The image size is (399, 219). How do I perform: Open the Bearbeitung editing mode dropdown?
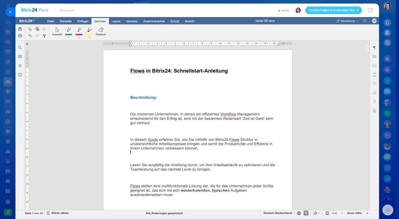(347, 21)
